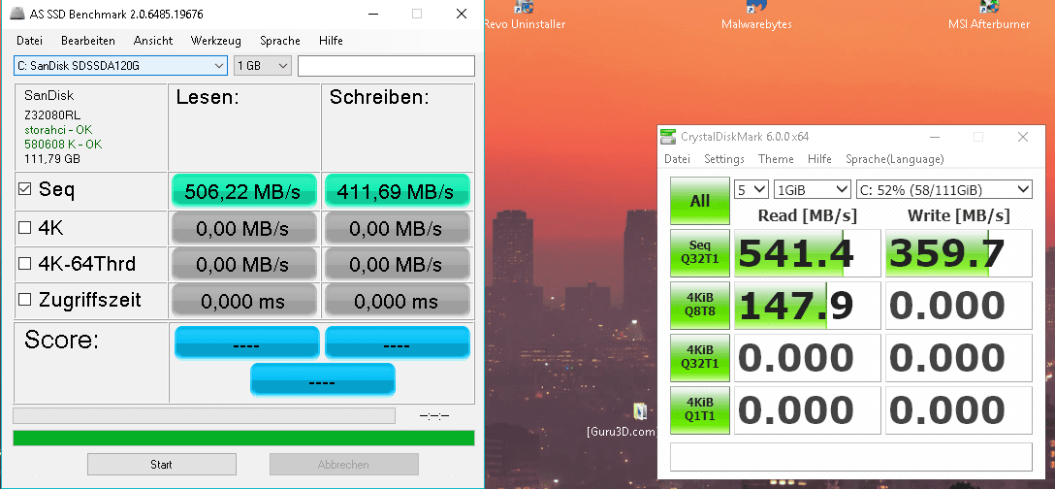1055x489 pixels.
Task: Enable the Zugriffszeit test checkbox
Action: 25,300
